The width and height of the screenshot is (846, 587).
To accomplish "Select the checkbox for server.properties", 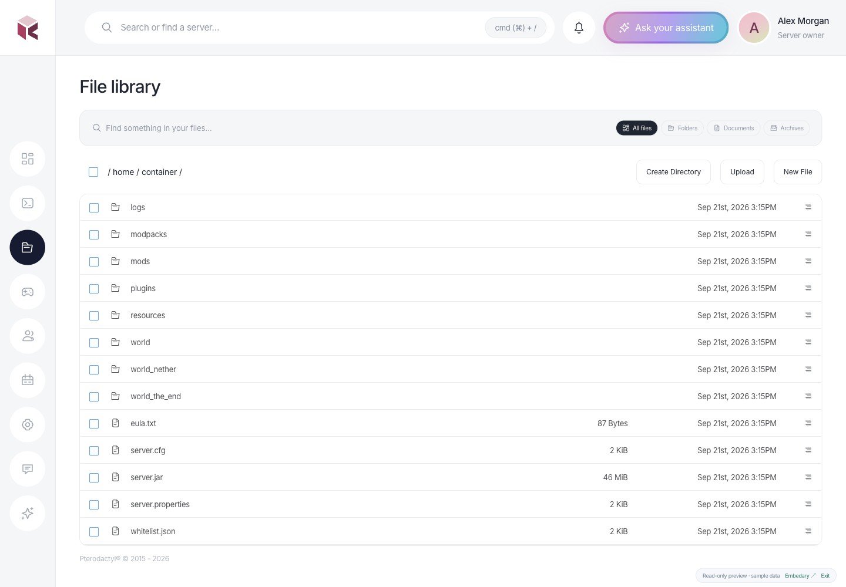I will tap(94, 505).
